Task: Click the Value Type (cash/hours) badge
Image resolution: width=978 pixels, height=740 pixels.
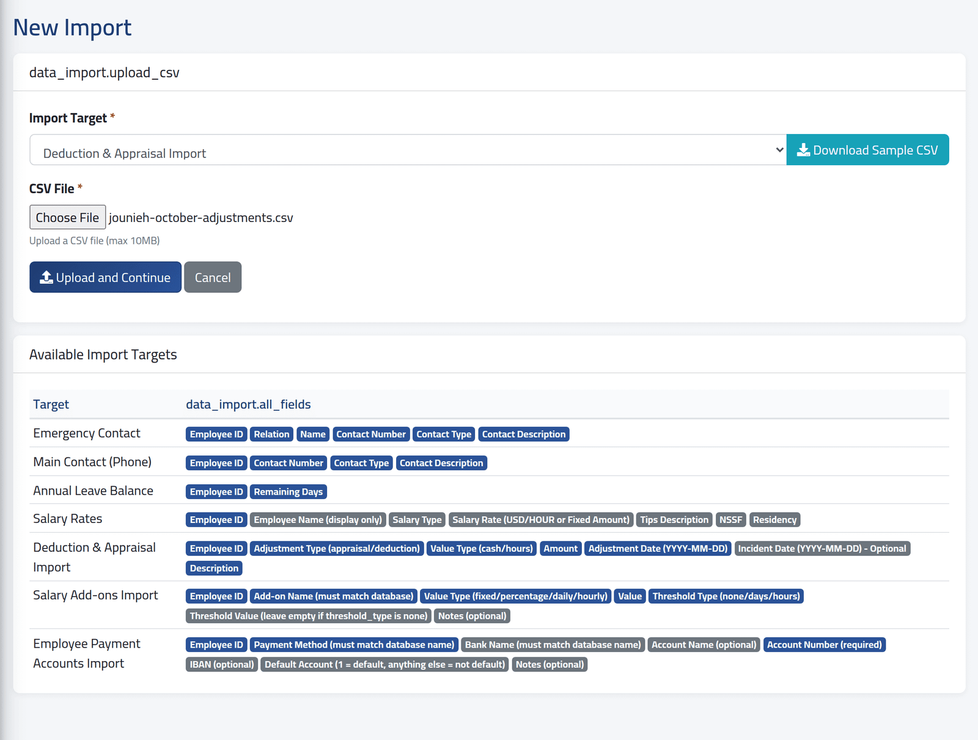Action: (x=482, y=549)
